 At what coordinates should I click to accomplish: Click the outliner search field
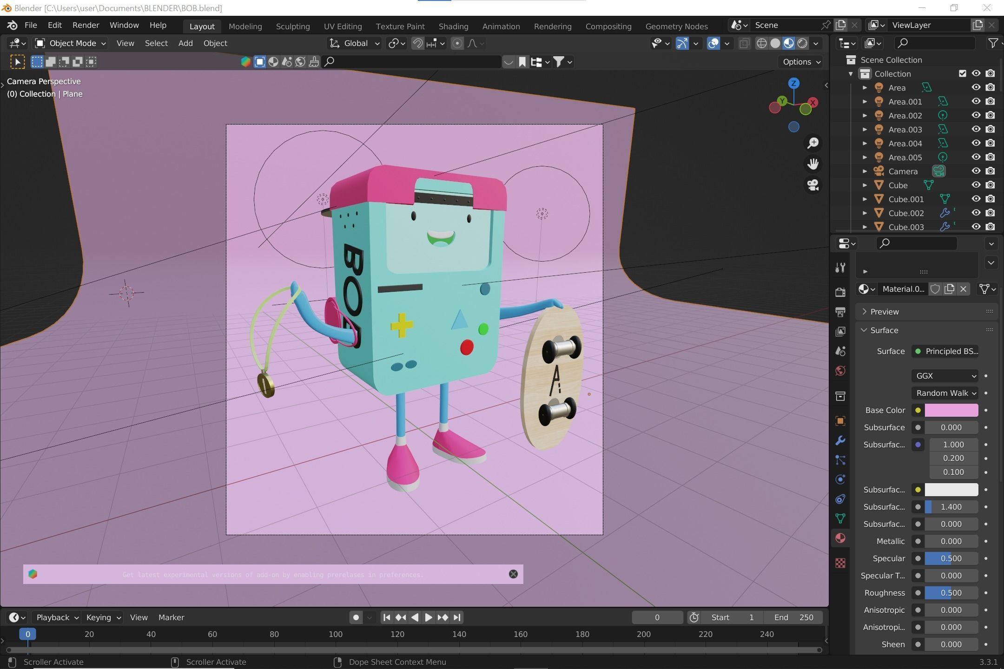(934, 43)
